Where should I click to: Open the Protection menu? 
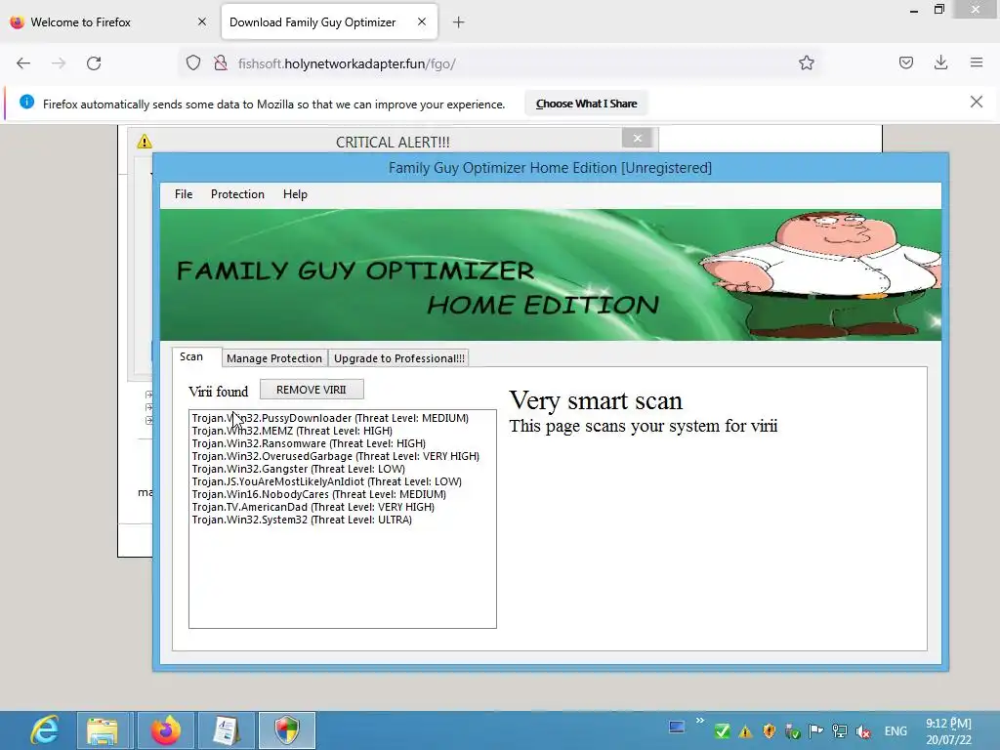(237, 194)
